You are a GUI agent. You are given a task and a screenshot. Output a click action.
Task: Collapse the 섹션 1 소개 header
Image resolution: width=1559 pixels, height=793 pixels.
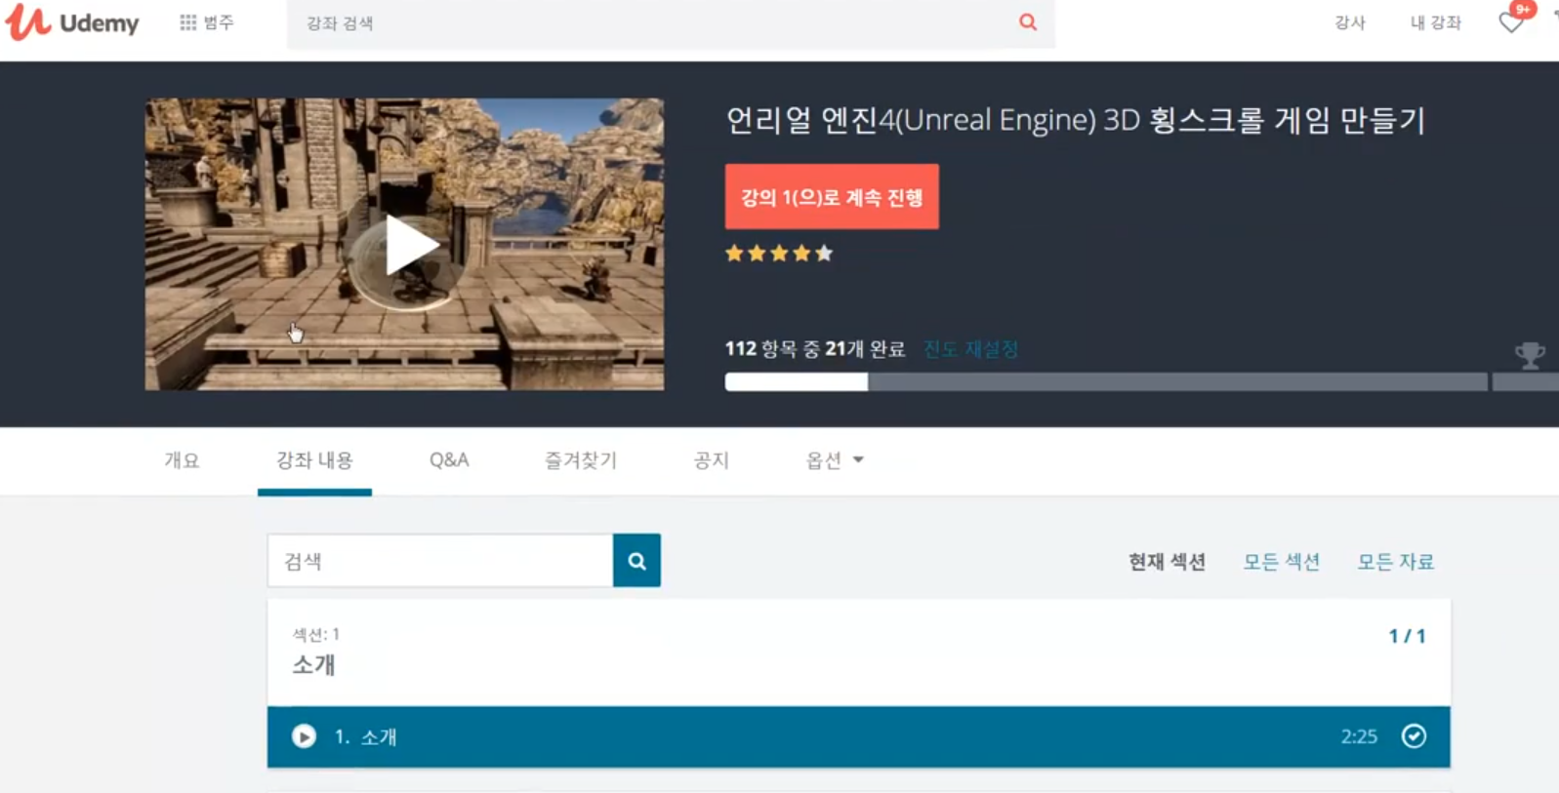tap(859, 653)
